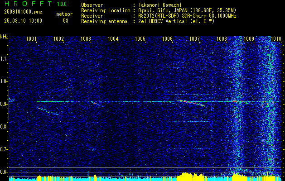Click the 1006 time marker

point(167,38)
